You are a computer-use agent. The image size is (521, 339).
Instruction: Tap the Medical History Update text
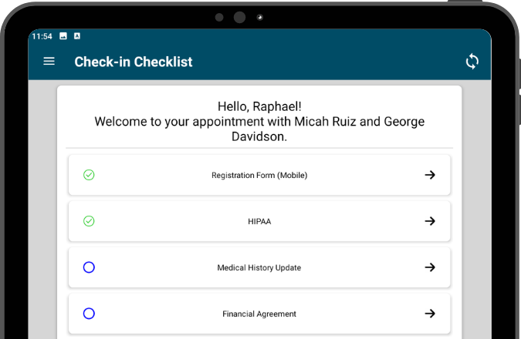pos(259,267)
